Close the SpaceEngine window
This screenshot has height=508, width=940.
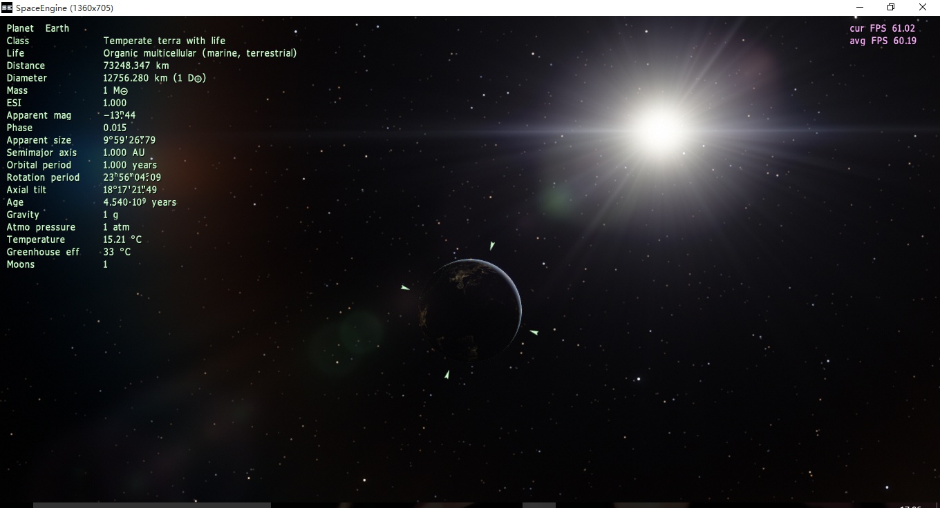(923, 8)
